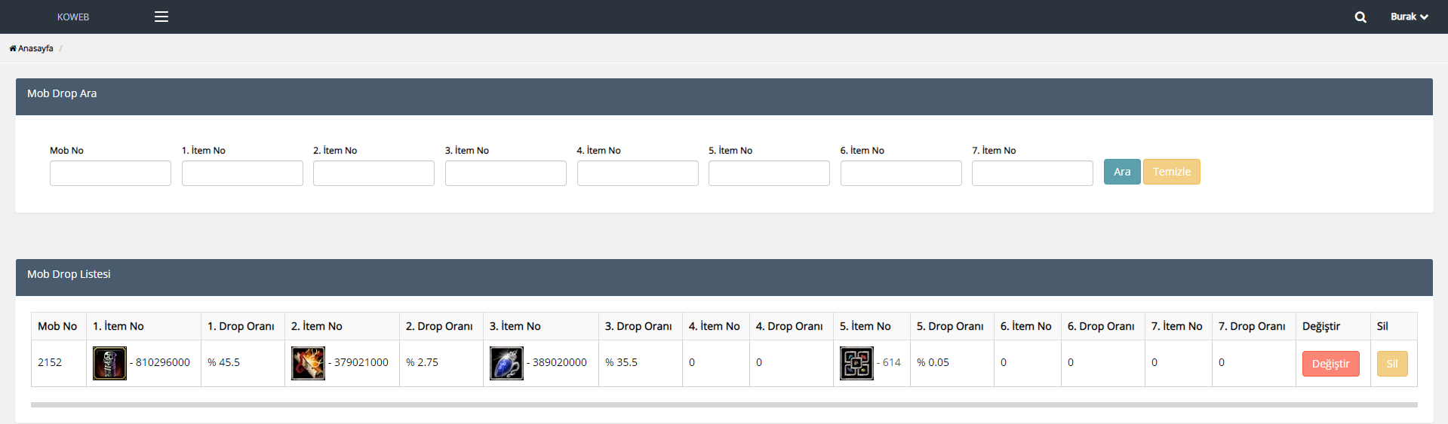Focus the 6. İtem No input field
Viewport: 1448px width, 424px height.
pyautogui.click(x=901, y=173)
